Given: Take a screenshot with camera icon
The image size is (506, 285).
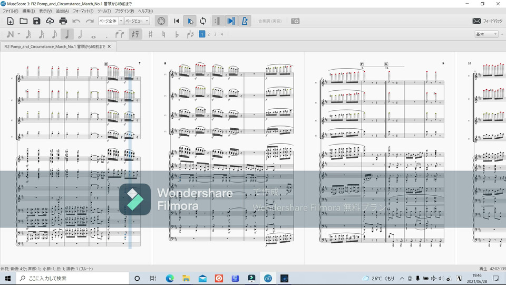Looking at the screenshot, I should (295, 21).
